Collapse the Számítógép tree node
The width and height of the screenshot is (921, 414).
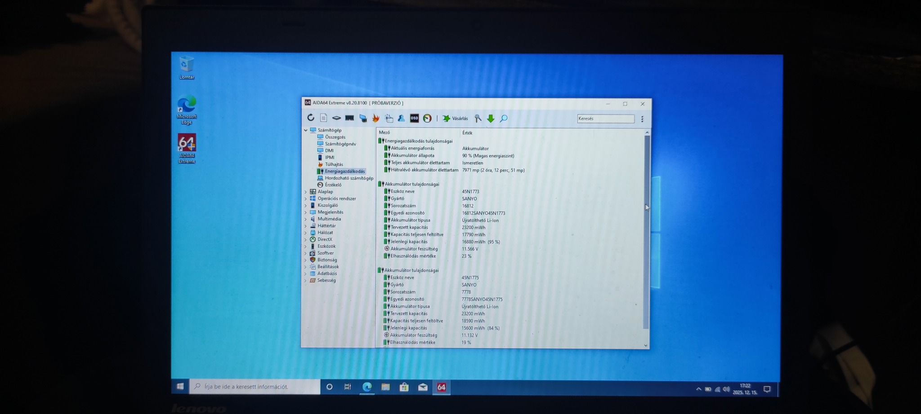[x=306, y=130]
